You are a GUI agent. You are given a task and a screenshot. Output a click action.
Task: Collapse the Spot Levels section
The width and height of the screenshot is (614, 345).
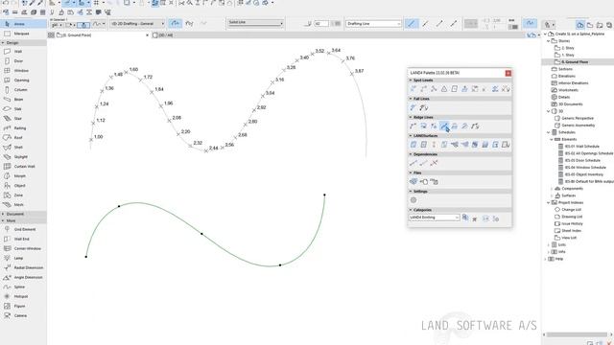click(x=411, y=80)
